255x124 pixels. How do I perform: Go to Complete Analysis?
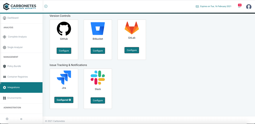pos(21,37)
